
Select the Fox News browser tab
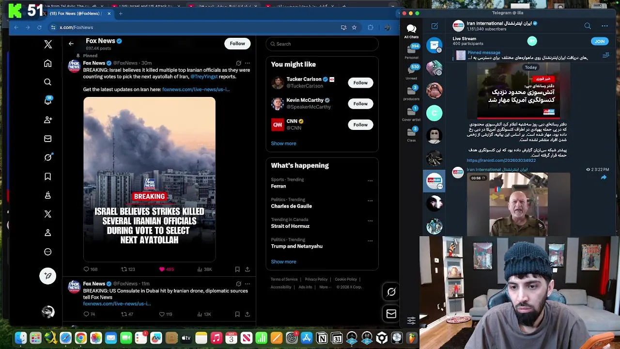pyautogui.click(x=77, y=14)
